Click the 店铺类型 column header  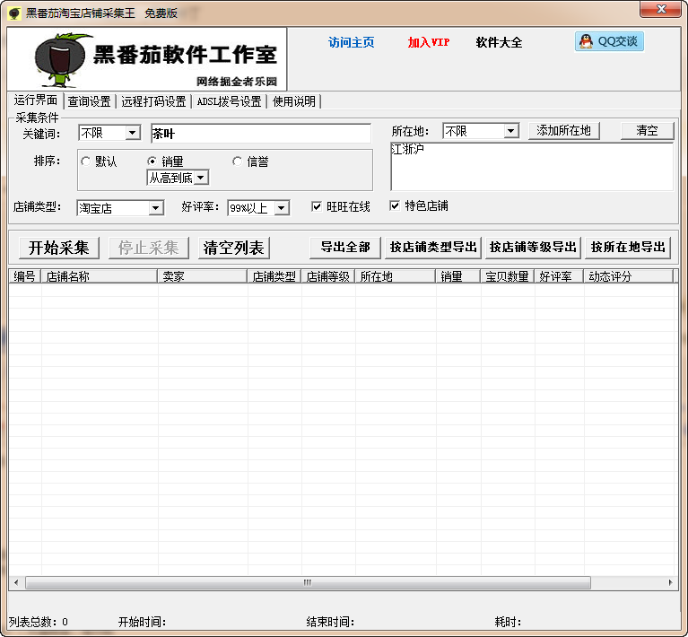(x=274, y=276)
